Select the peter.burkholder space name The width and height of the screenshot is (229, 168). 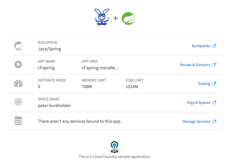54,106
